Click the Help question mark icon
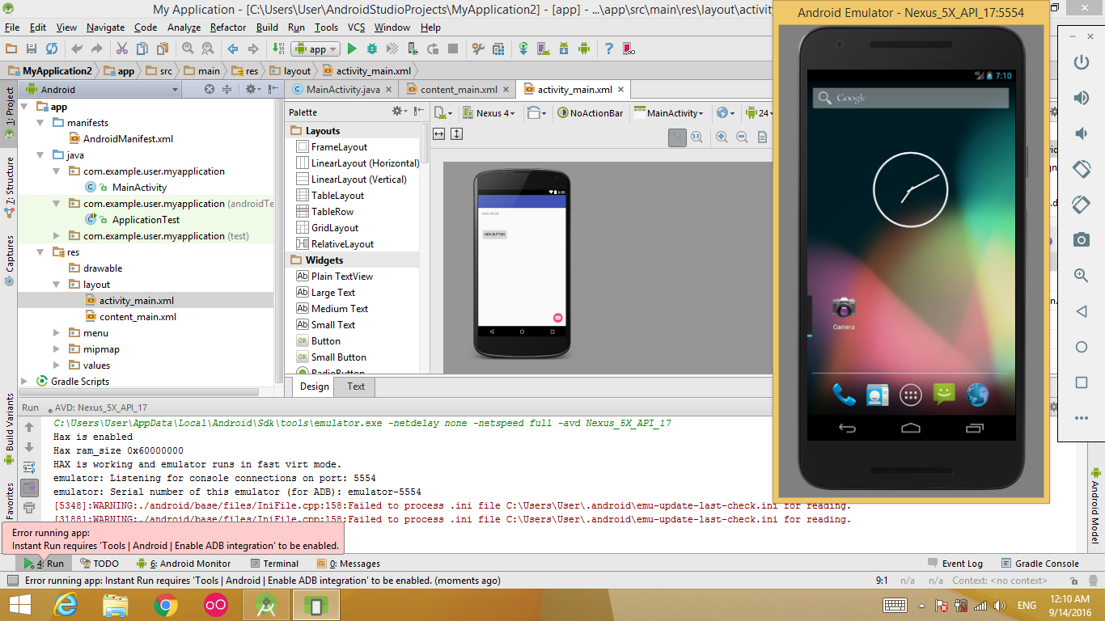Image resolution: width=1105 pixels, height=621 pixels. click(608, 49)
